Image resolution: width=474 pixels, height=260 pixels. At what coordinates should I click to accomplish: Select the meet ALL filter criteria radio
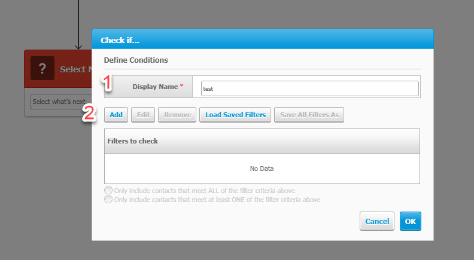point(108,190)
